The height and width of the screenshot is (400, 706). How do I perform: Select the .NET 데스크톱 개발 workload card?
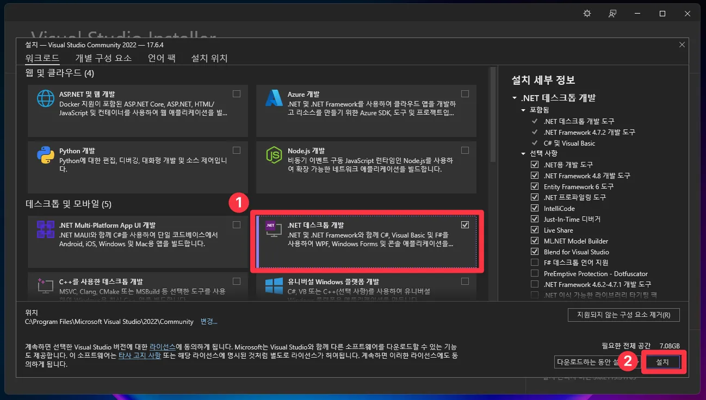tap(367, 241)
